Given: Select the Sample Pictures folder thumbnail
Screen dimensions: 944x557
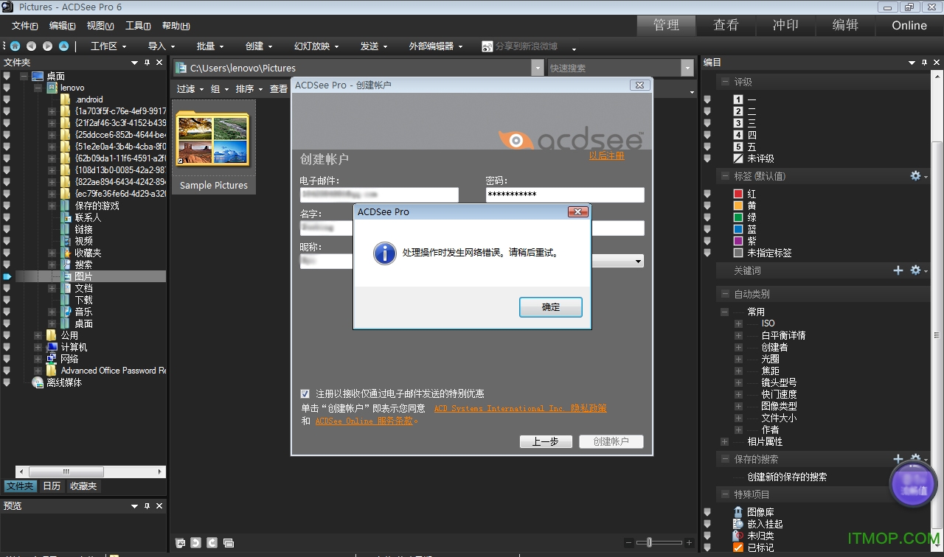Looking at the screenshot, I should tap(214, 147).
